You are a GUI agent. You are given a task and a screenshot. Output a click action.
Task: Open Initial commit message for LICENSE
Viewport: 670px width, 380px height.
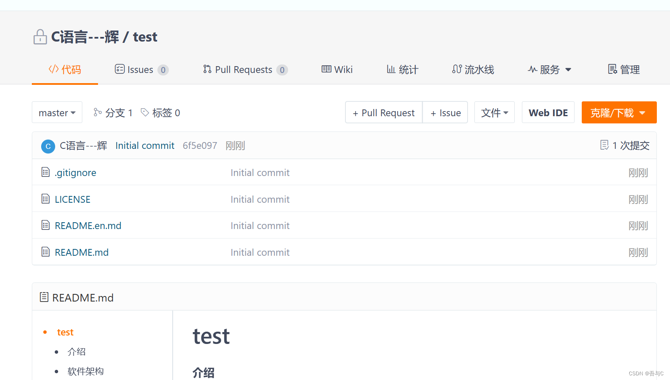260,199
